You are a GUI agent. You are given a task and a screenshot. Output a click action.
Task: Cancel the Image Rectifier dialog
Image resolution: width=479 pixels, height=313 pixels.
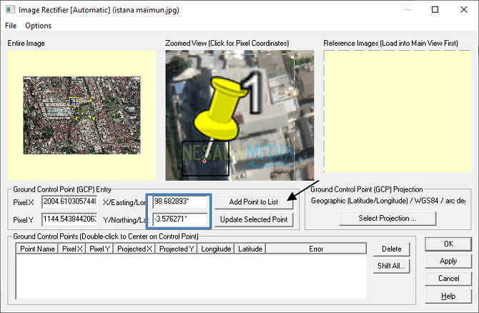click(x=448, y=279)
